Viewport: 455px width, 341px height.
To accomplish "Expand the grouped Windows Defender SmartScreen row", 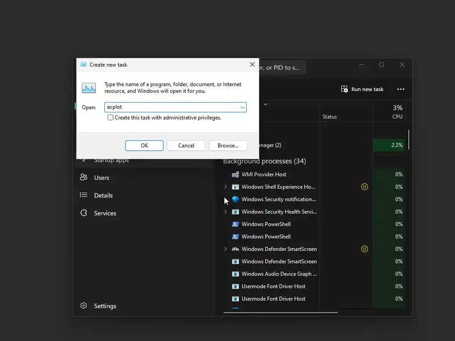I will (225, 249).
